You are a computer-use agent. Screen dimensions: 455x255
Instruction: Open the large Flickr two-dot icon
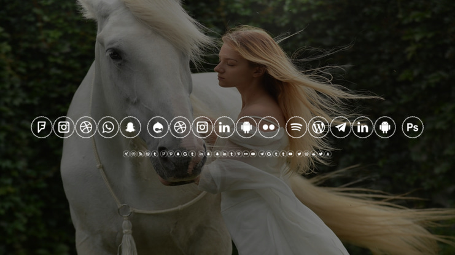coord(269,127)
